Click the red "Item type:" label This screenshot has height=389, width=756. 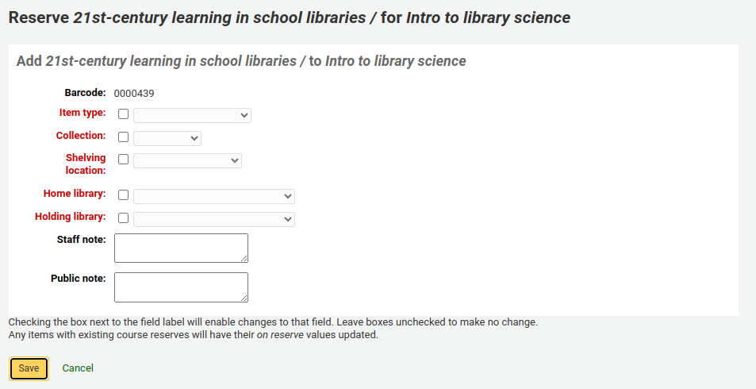coord(83,114)
